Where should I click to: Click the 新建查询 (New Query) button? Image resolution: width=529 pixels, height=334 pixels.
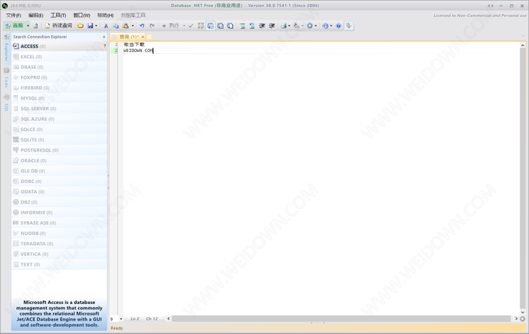[x=58, y=26]
